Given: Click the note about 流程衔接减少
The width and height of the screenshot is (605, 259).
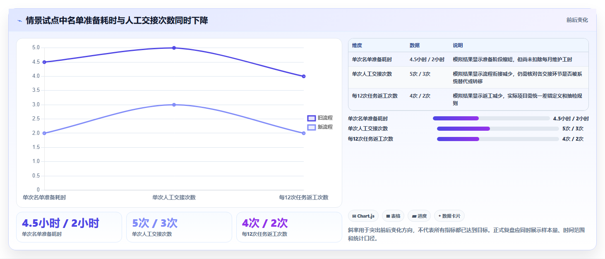Looking at the screenshot, I should tap(518, 78).
